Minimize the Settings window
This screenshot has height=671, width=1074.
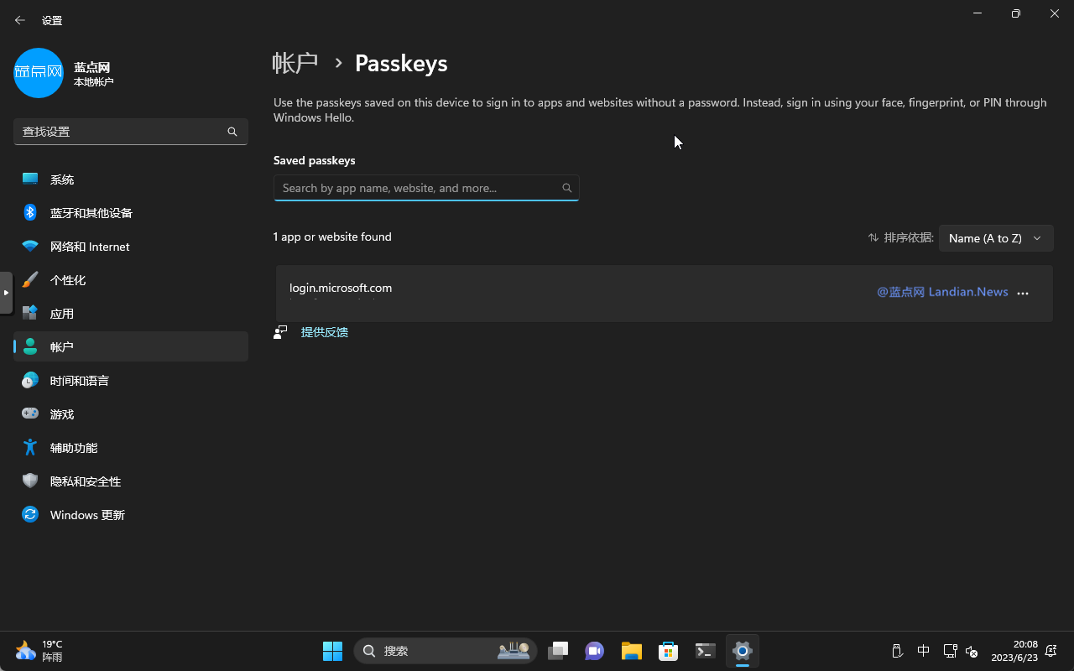pos(978,13)
